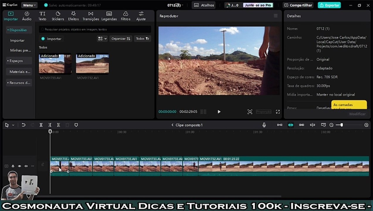Undo the last action

pyautogui.click(x=23, y=125)
